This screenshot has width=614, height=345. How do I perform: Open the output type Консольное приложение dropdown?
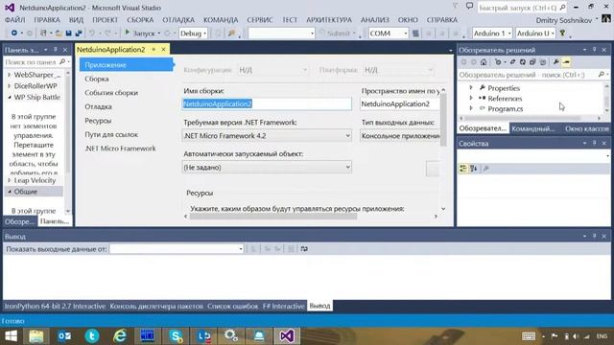click(x=400, y=136)
